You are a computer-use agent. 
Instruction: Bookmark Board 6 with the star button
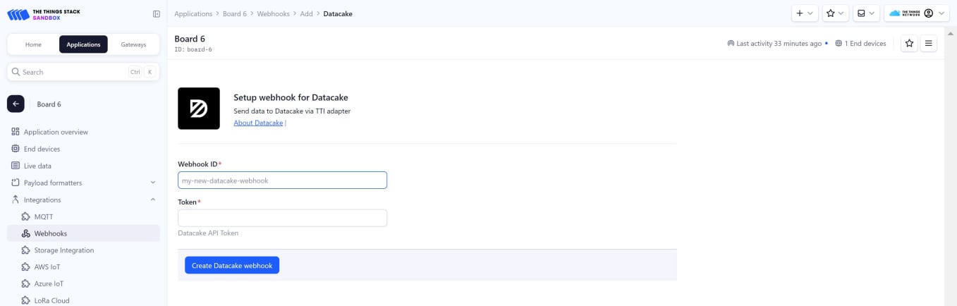910,44
